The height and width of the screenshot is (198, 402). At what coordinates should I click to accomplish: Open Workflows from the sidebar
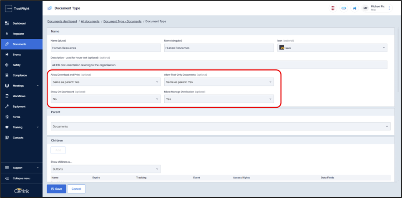point(19,96)
